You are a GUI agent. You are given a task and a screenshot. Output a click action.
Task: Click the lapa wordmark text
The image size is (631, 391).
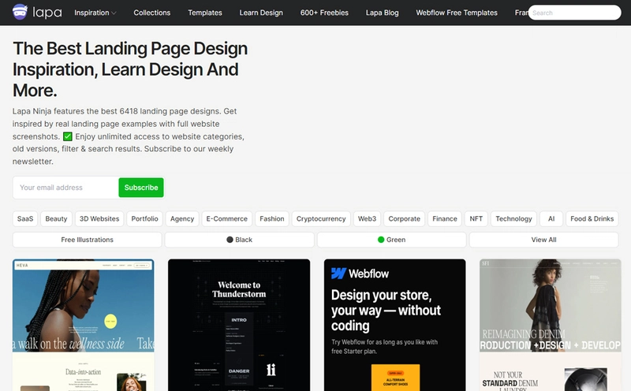point(47,13)
